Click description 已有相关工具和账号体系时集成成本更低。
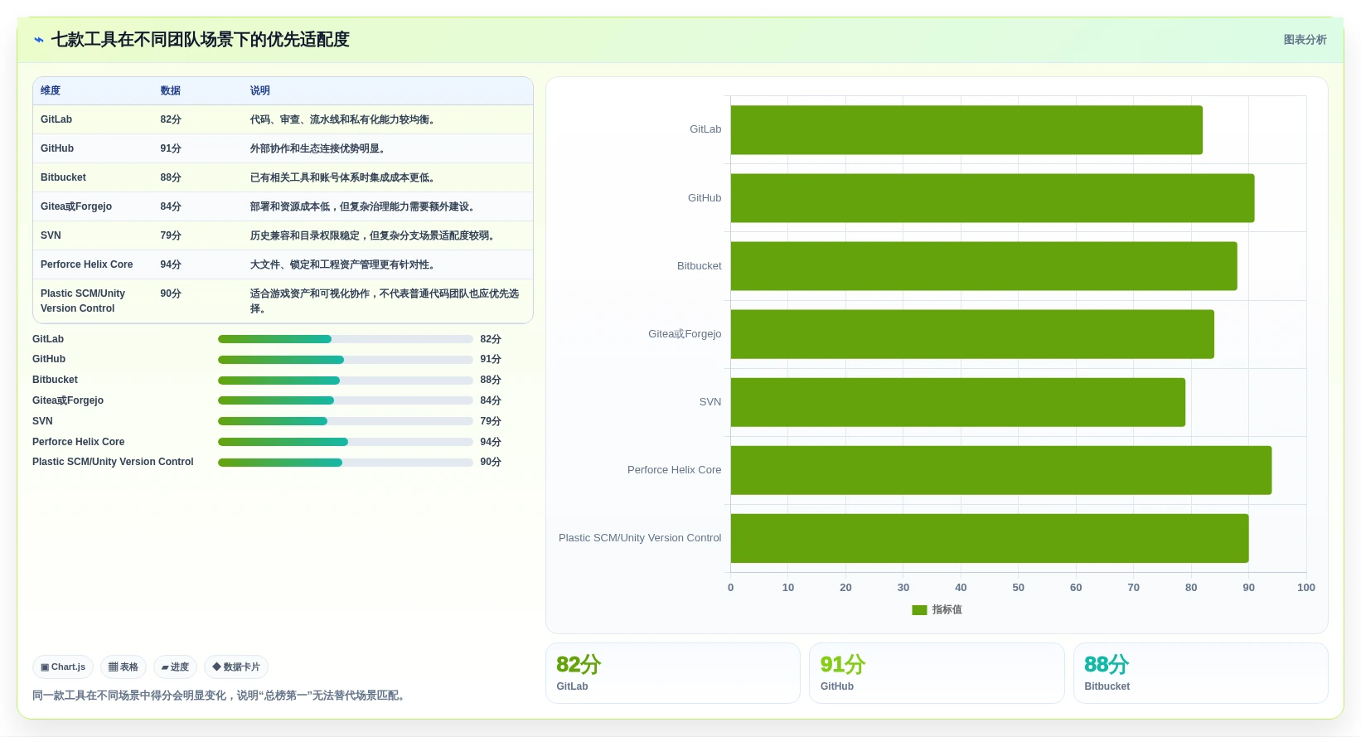1361x737 pixels. click(345, 177)
